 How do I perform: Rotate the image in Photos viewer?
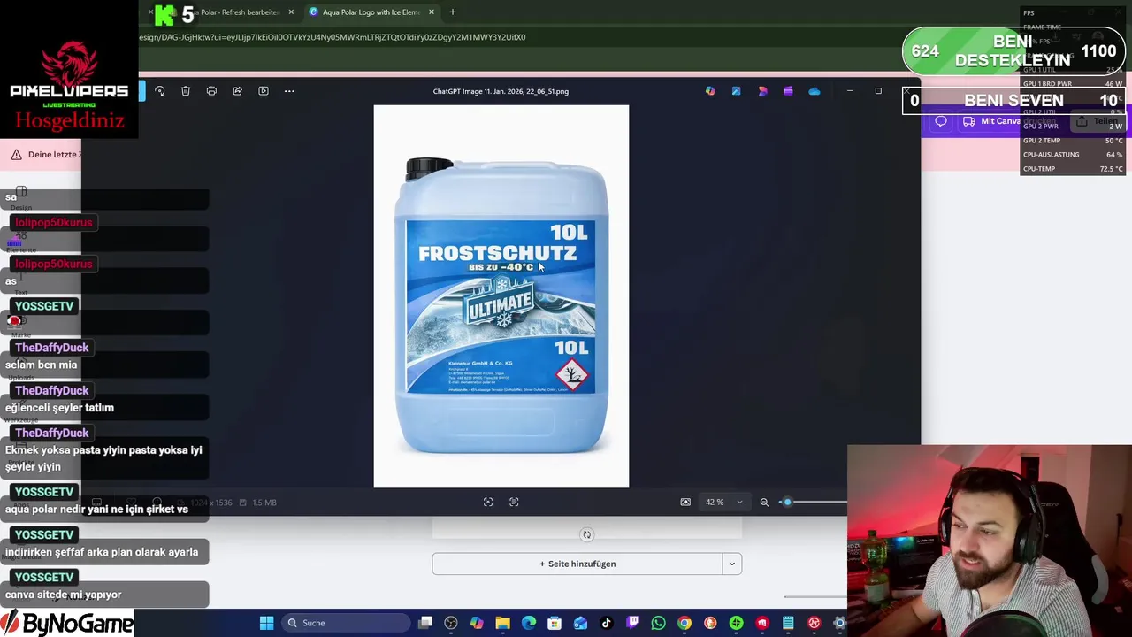point(160,91)
